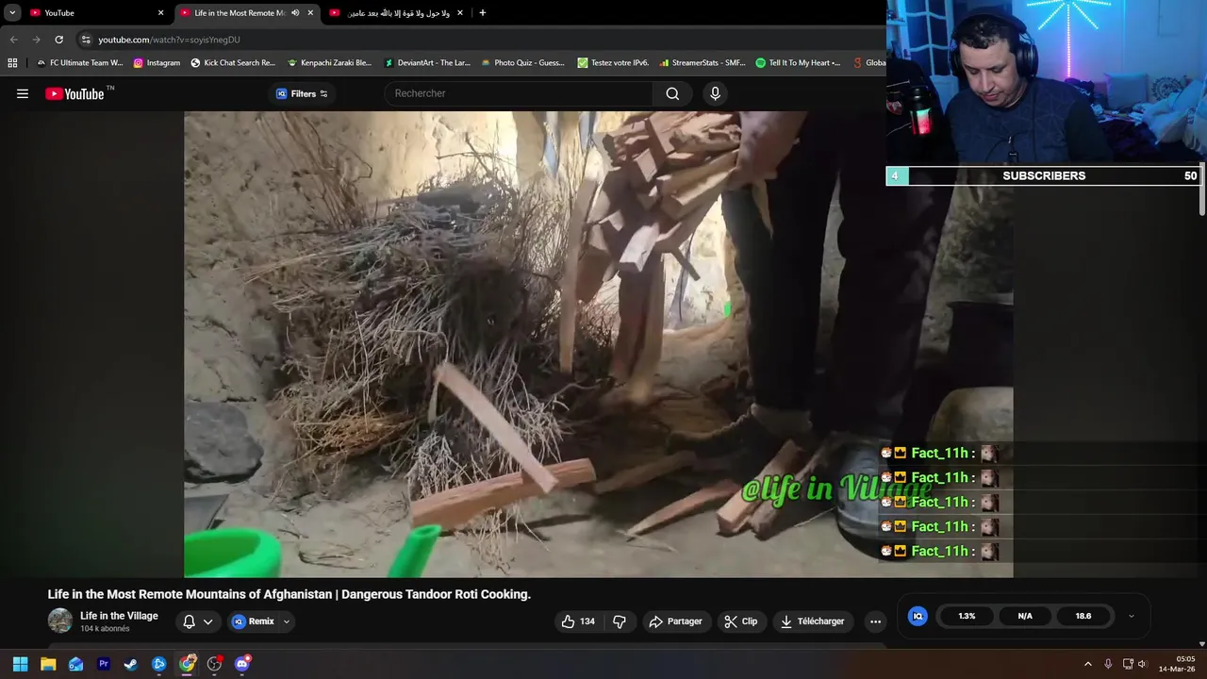Click the Partager share button

[675, 621]
